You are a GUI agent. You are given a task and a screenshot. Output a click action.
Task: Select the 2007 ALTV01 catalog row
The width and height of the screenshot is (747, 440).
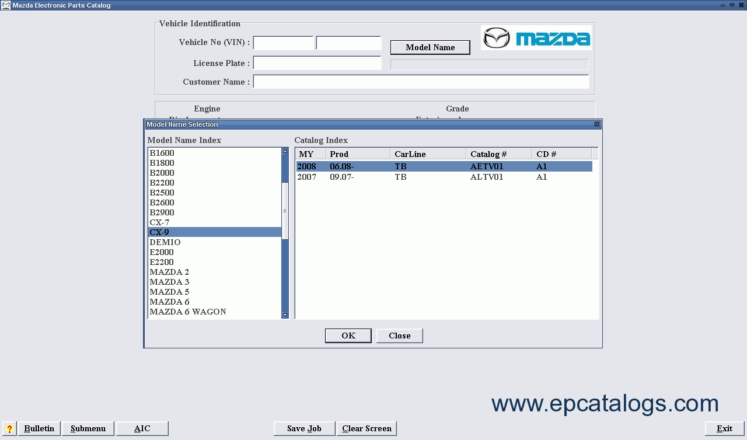[x=444, y=177]
